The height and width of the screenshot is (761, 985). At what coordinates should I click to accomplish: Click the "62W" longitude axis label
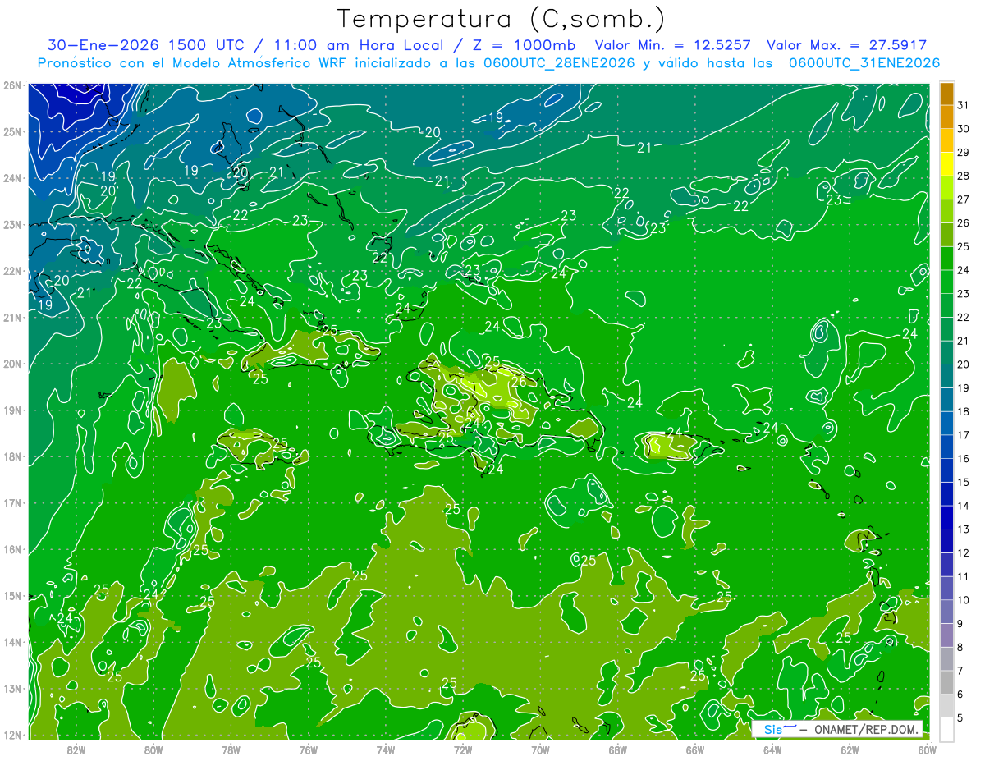point(850,750)
